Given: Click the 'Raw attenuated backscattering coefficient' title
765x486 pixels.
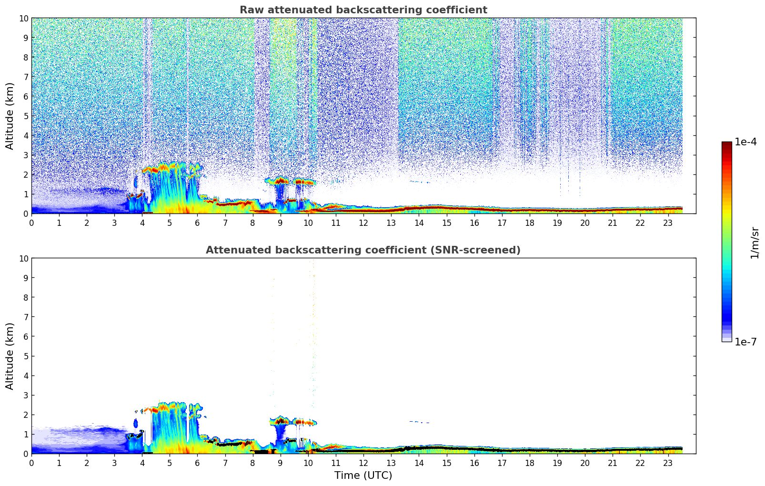Looking at the screenshot, I should pos(363,10).
